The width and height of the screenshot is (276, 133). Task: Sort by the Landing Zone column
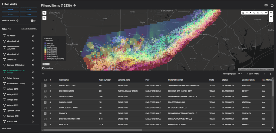[124, 80]
